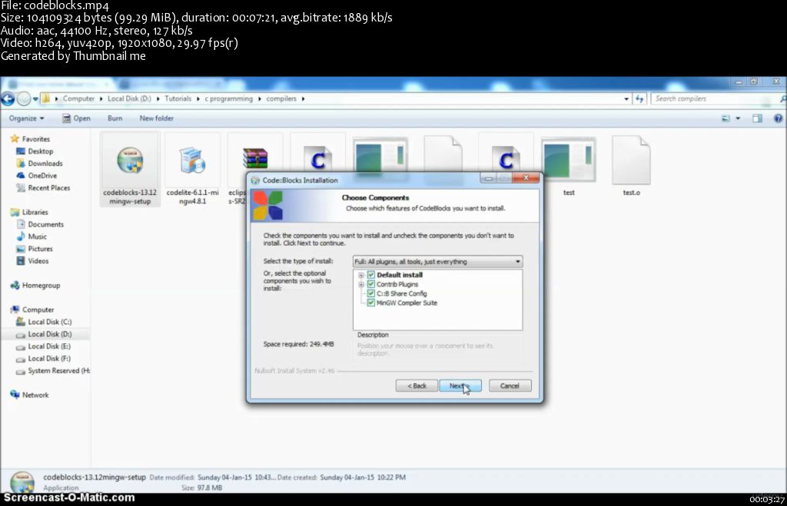Toggle the preview pane icon
Image resolution: width=787 pixels, height=506 pixels.
coord(757,118)
